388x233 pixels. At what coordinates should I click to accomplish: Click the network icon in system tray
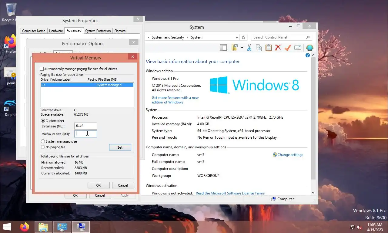click(x=352, y=227)
